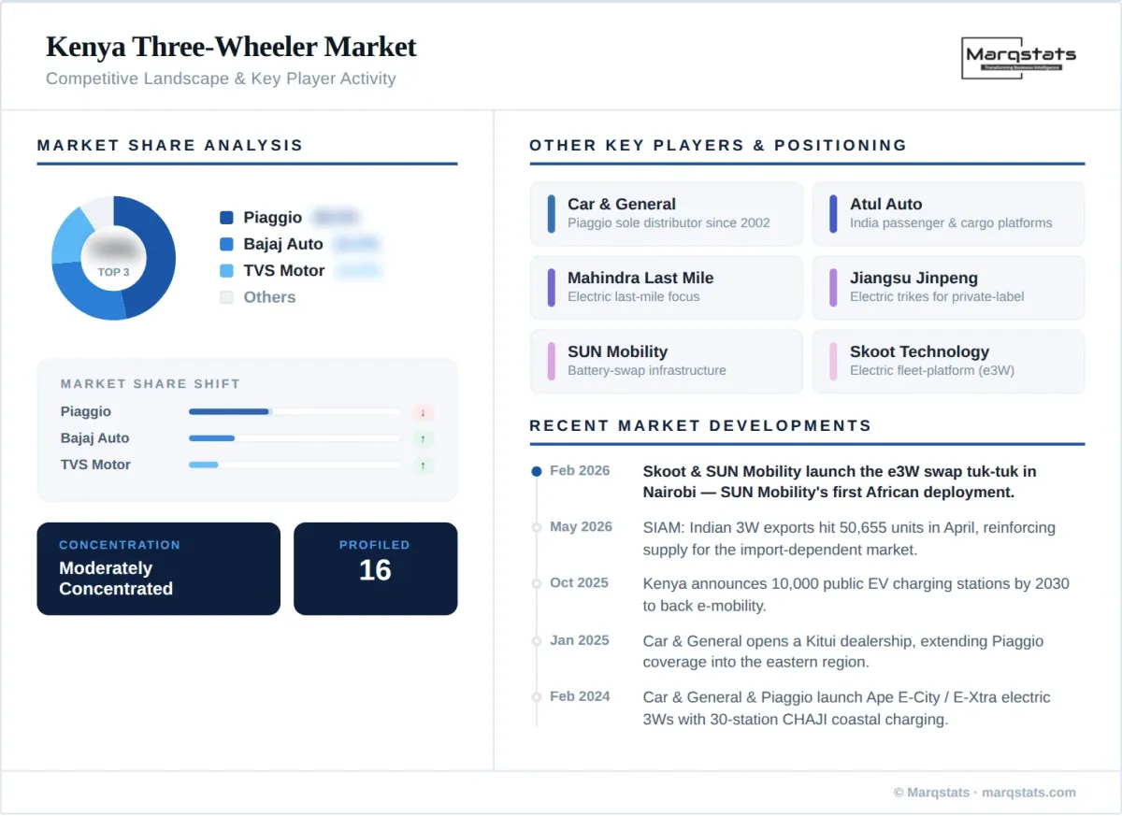The image size is (1122, 816).
Task: Click 'Piaggio sole distributor since 2002' text
Action: point(669,222)
